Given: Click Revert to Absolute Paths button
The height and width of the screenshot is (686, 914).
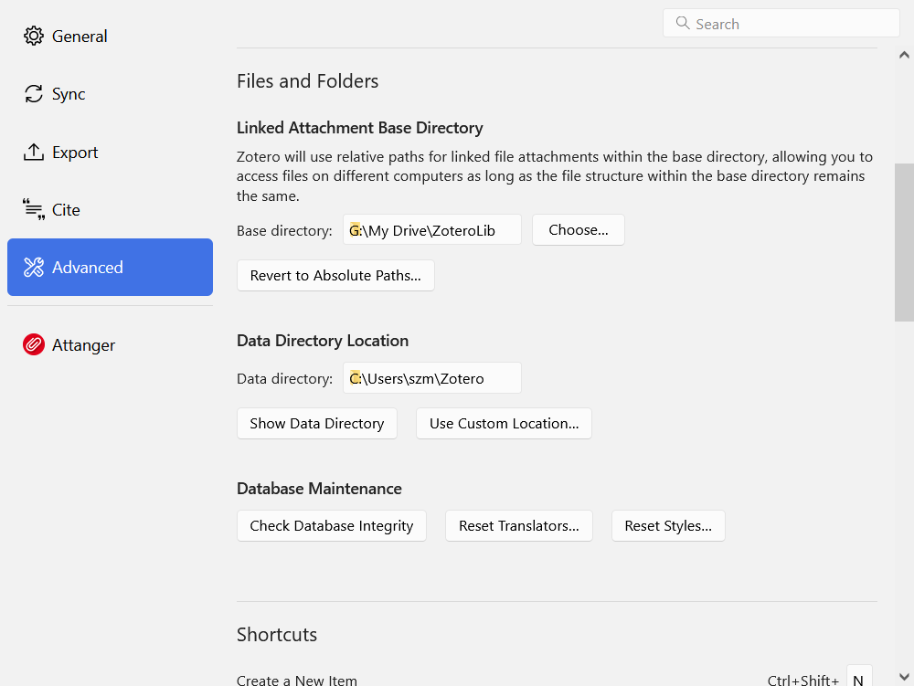Looking at the screenshot, I should pyautogui.click(x=335, y=276).
